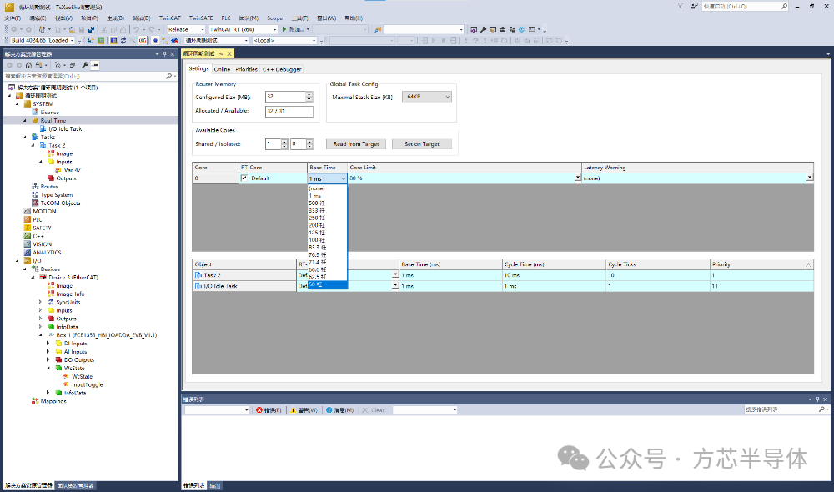The width and height of the screenshot is (834, 492).
Task: Increase Shared cores with spinner up arrow
Action: point(284,142)
